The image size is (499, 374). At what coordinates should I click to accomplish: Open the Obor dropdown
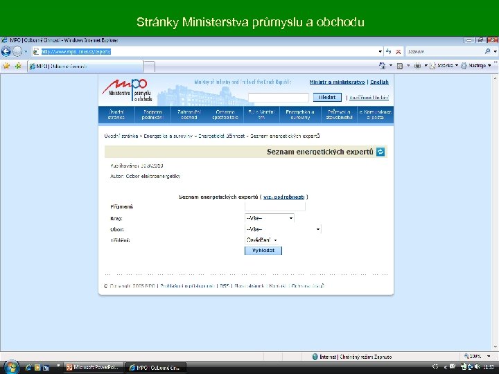[x=283, y=229]
